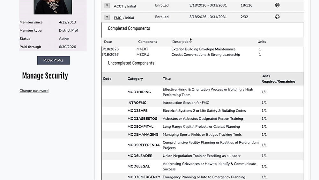Select the Component column header
This screenshot has height=180, width=319.
pos(147,42)
